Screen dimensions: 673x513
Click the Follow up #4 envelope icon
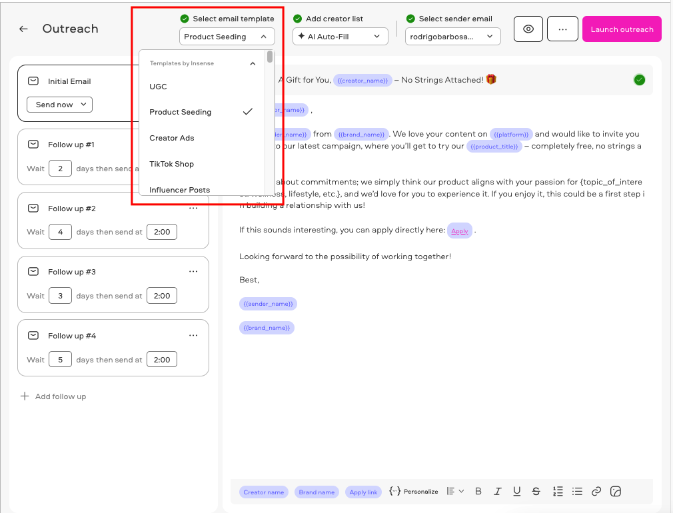click(33, 336)
